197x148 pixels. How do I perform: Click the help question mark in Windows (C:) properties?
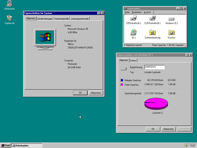pyautogui.click(x=187, y=55)
